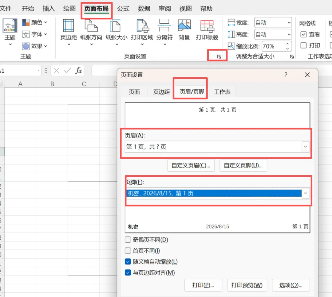The width and height of the screenshot is (332, 297).
Task: Click the fx insert function icon
Action: point(78,70)
